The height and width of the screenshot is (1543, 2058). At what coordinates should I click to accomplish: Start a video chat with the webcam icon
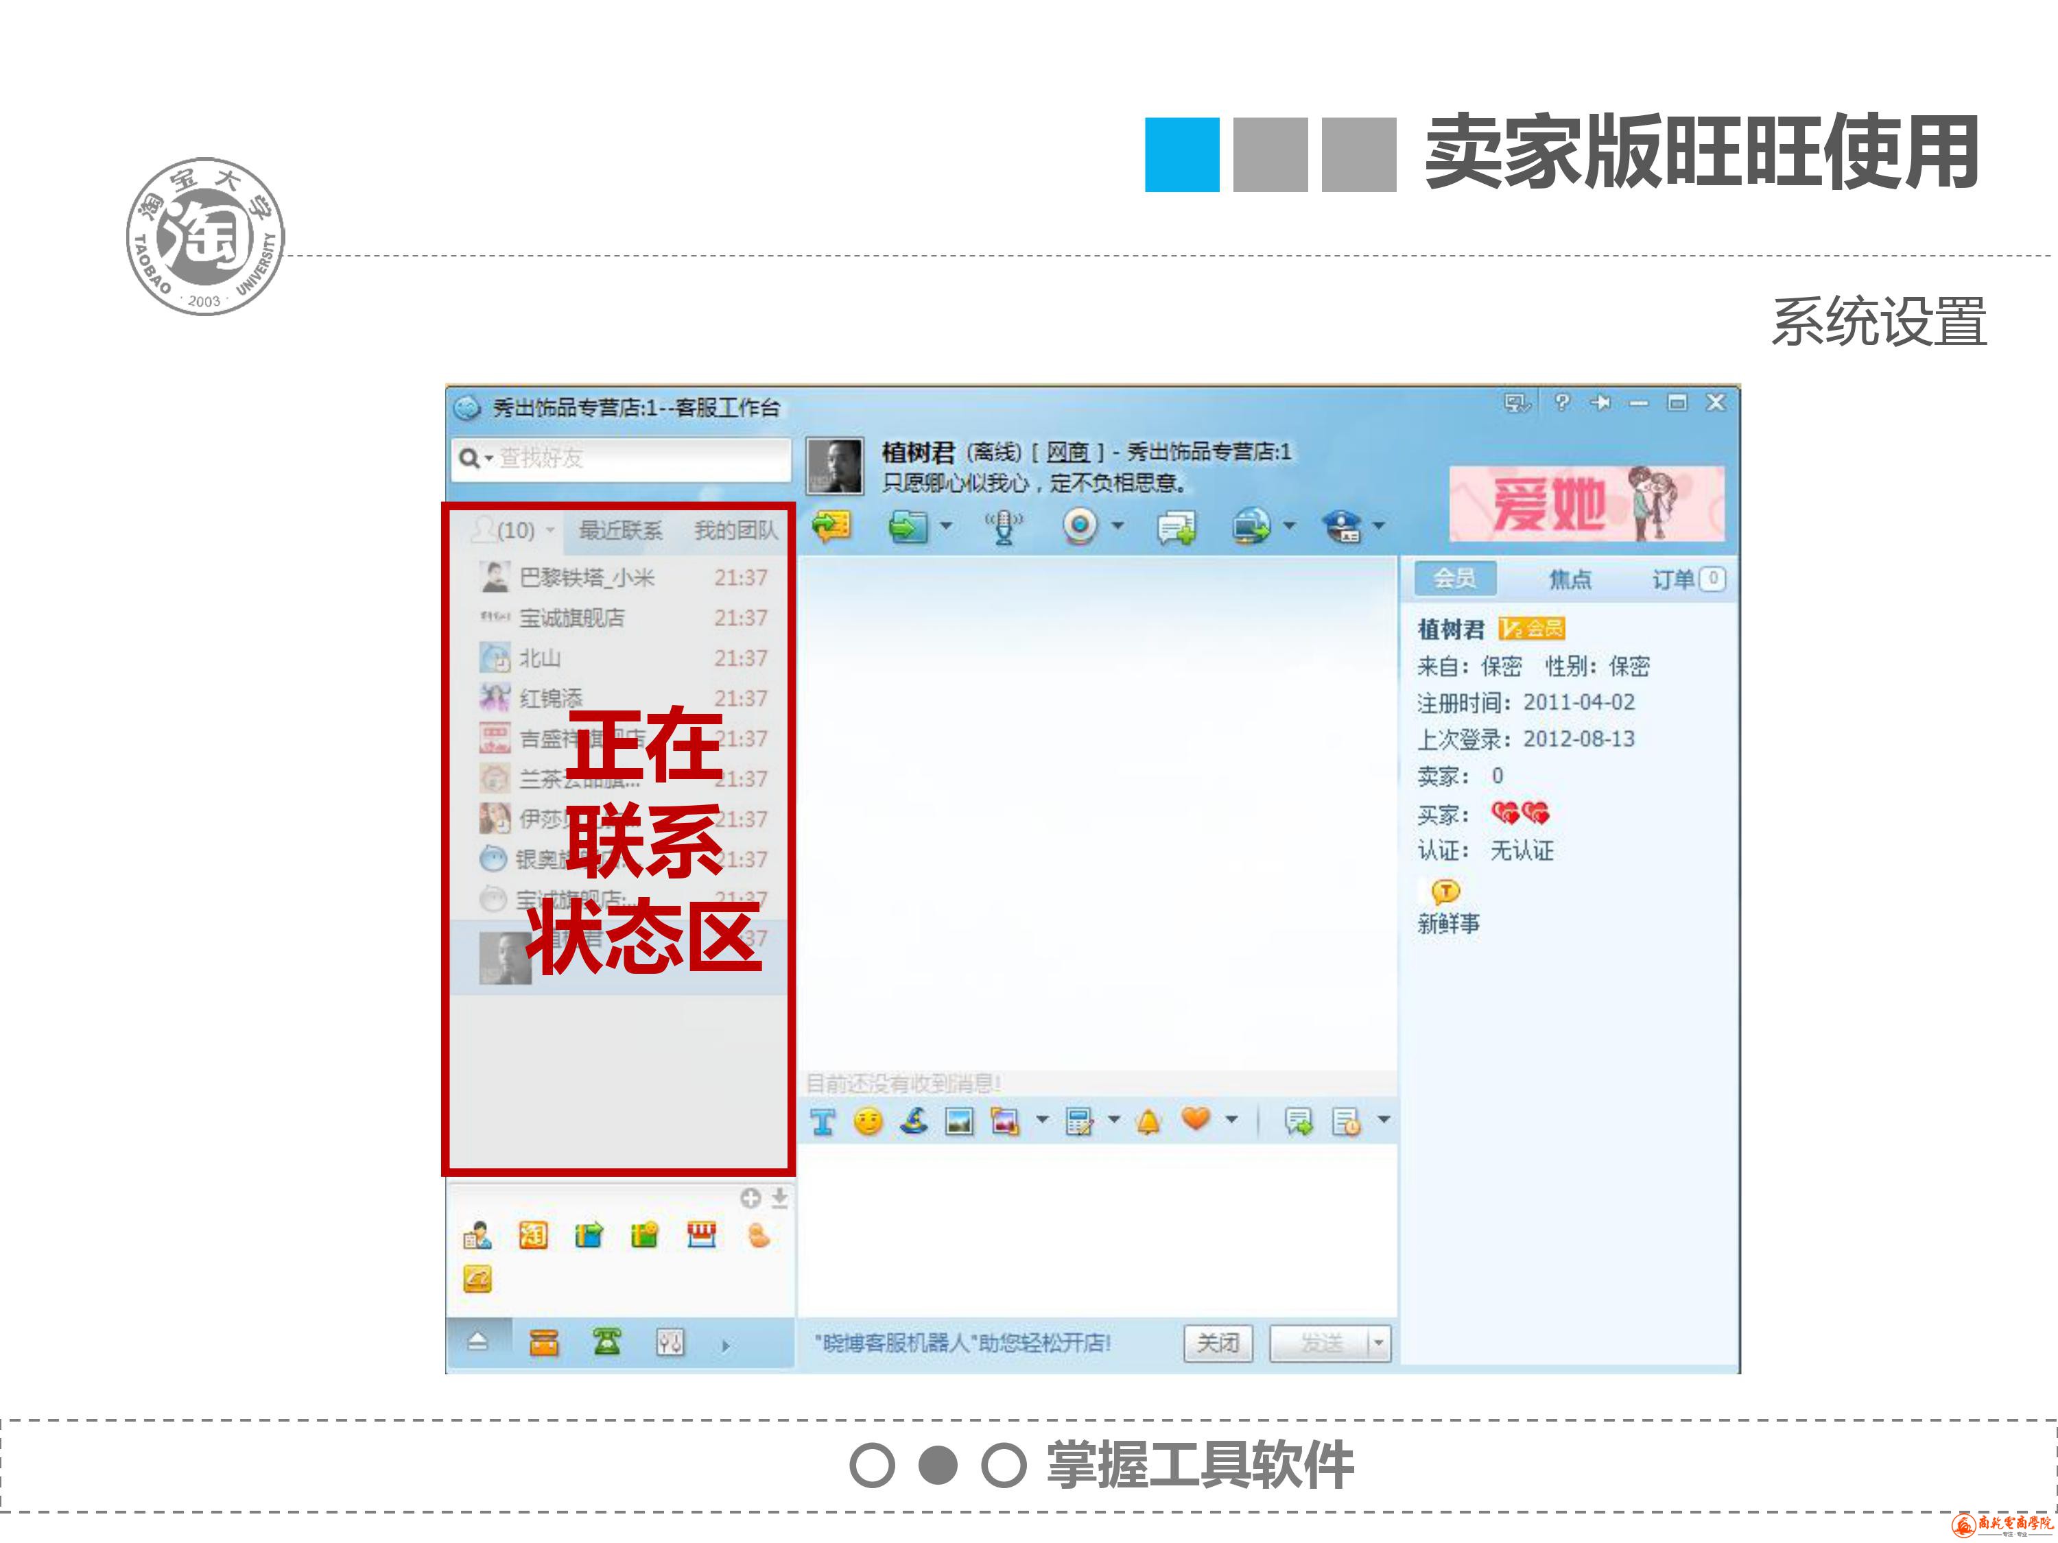point(1079,527)
